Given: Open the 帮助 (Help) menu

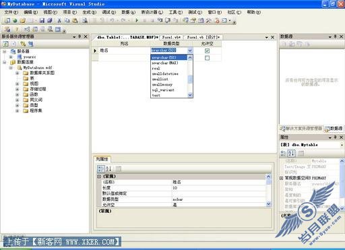Looking at the screenshot, I should click(254, 12).
